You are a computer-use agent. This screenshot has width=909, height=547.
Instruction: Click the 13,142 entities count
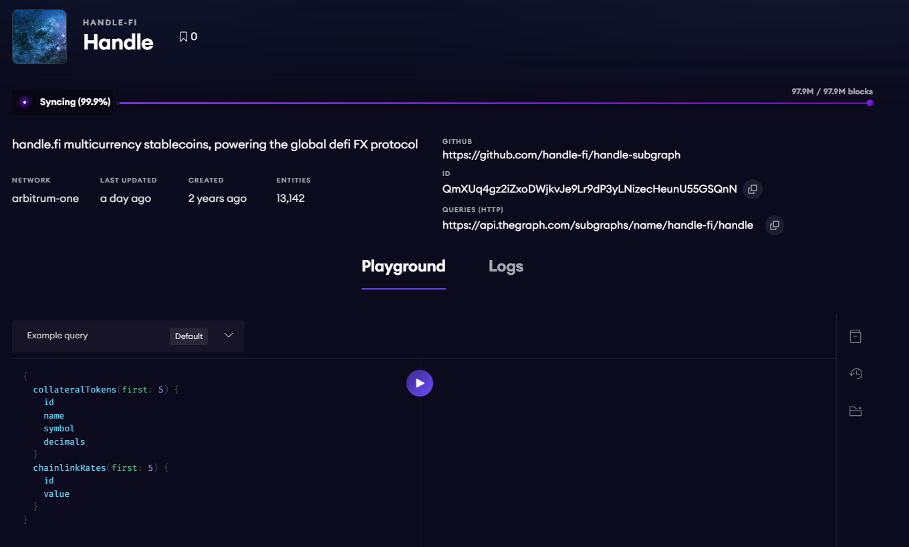pos(291,199)
